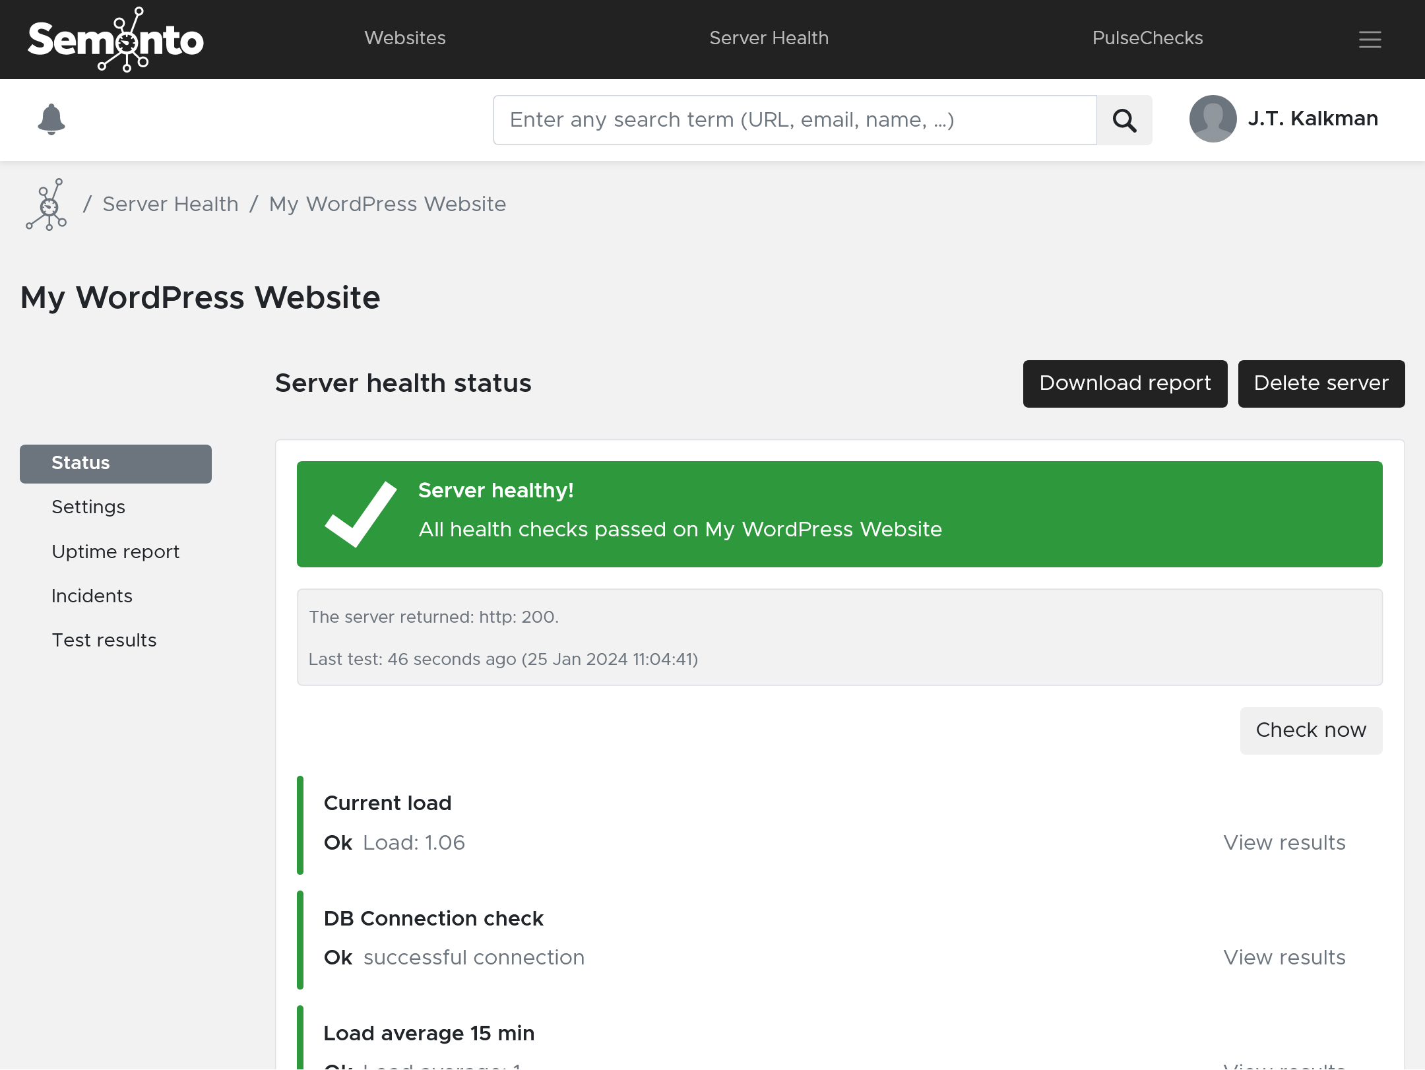Screen dimensions: 1425x1070
Task: Click the J.T. Kalkman user name
Action: 1313,119
